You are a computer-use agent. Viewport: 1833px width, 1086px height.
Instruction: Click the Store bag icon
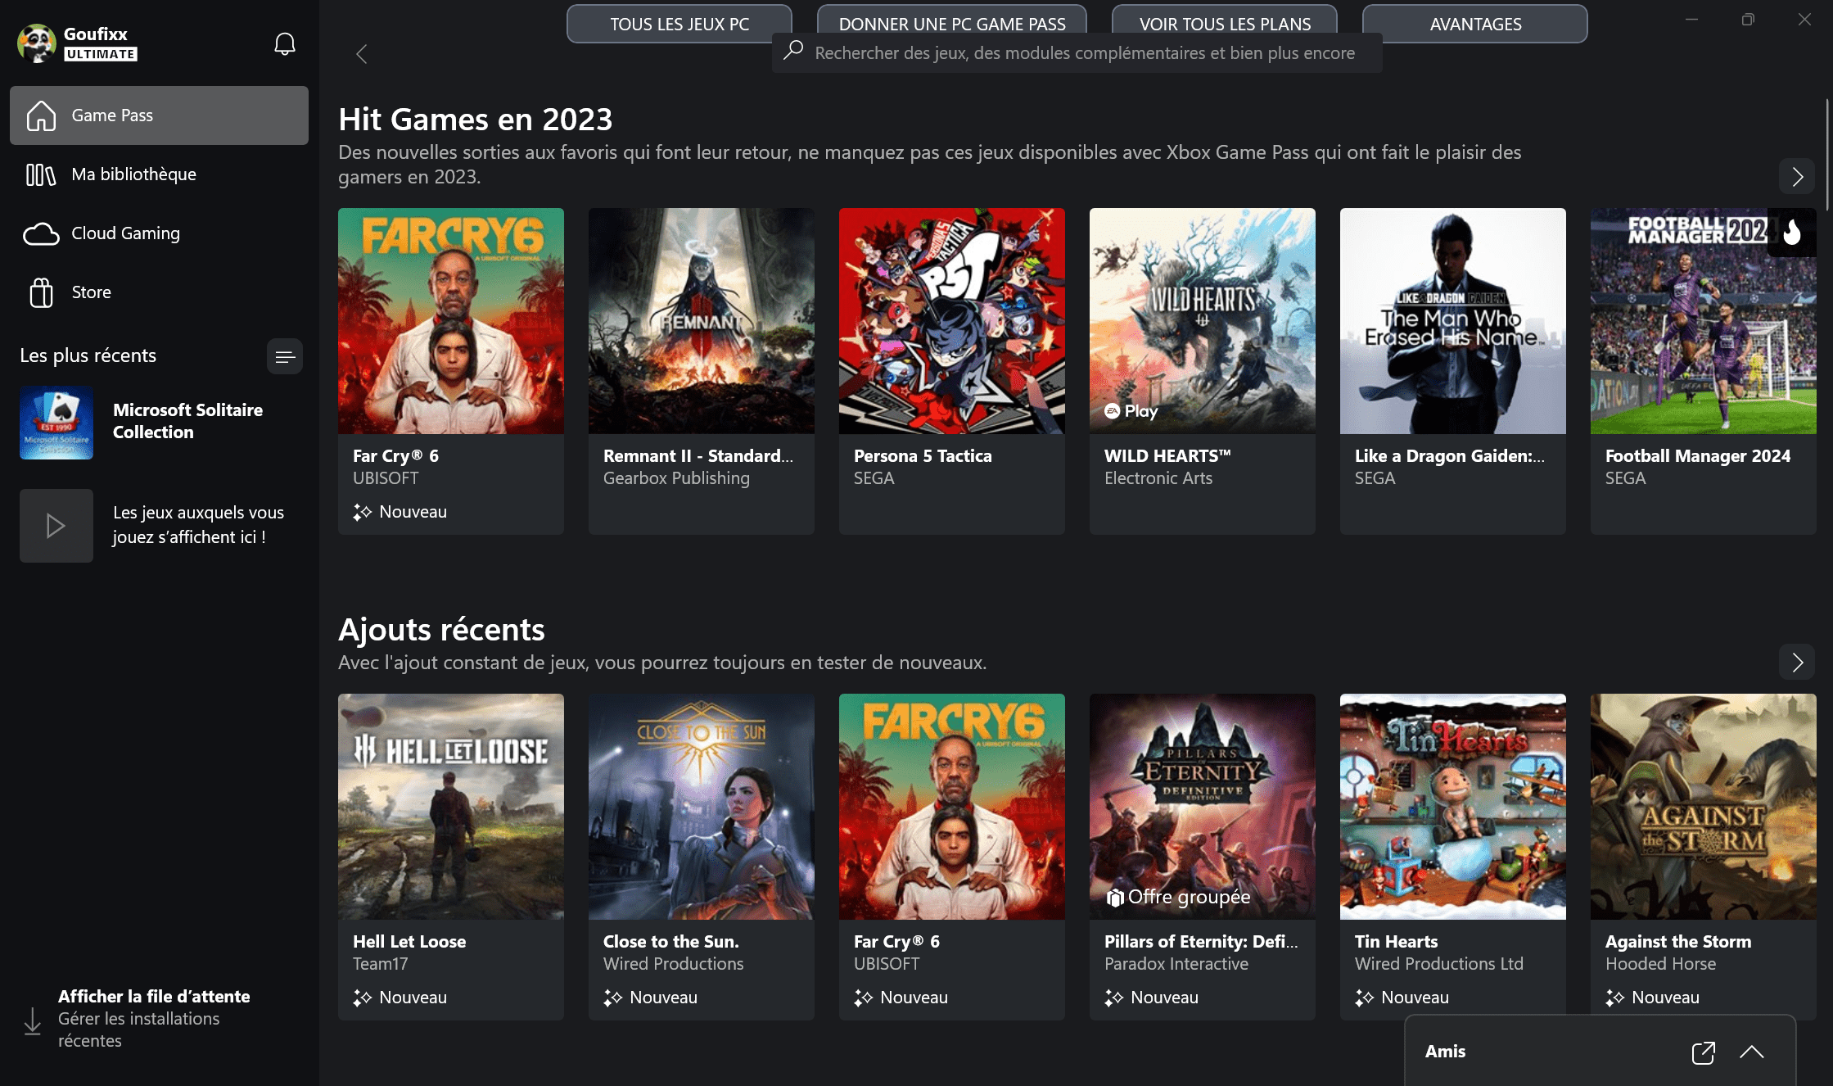[41, 292]
